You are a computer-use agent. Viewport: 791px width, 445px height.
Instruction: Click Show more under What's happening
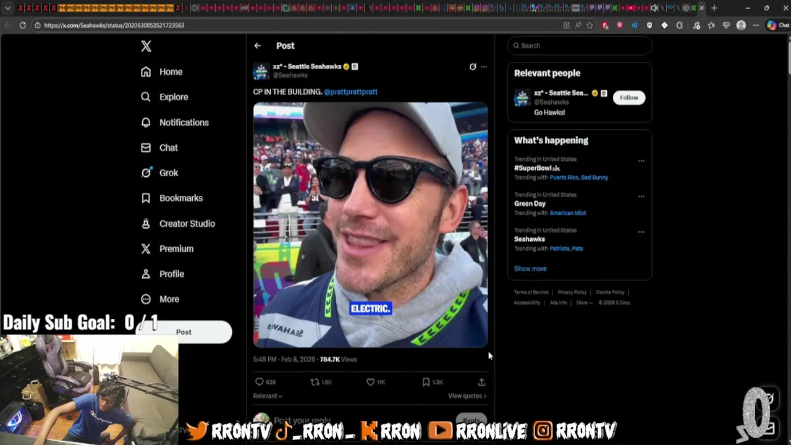530,269
